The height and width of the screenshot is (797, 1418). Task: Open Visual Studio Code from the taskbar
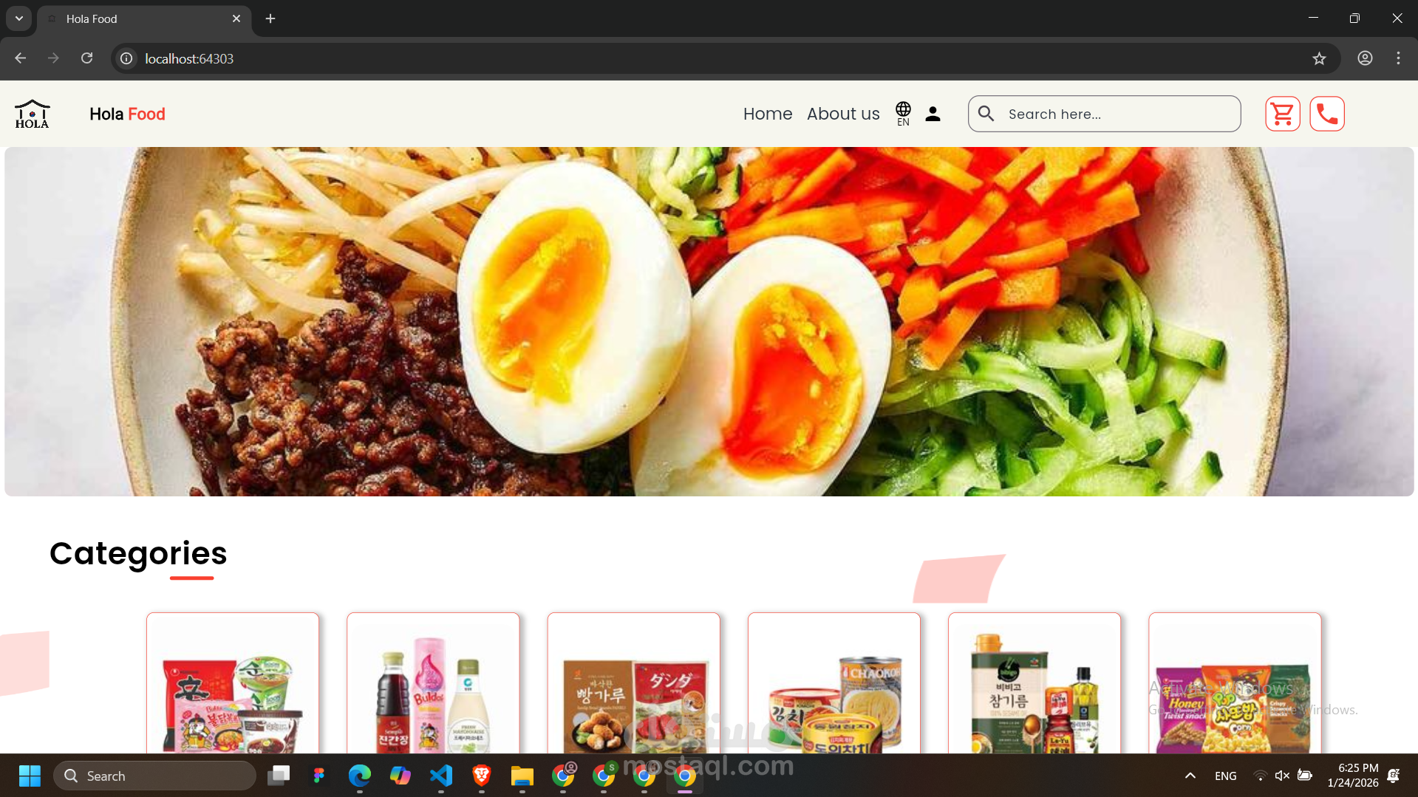(441, 776)
